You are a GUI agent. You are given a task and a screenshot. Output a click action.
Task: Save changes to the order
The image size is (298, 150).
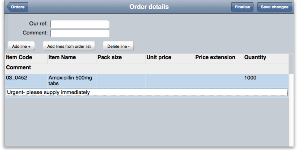275,7
